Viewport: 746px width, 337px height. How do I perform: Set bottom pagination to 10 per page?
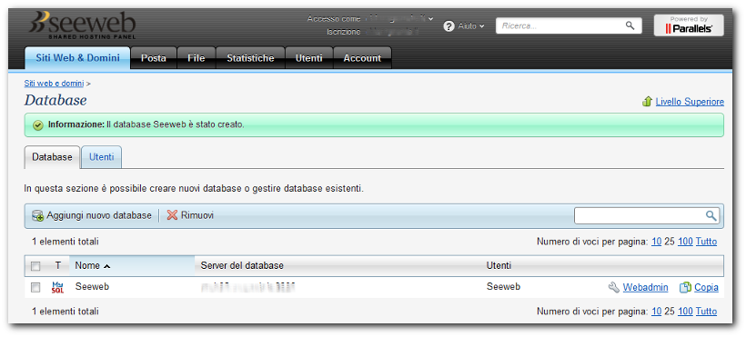coord(656,312)
